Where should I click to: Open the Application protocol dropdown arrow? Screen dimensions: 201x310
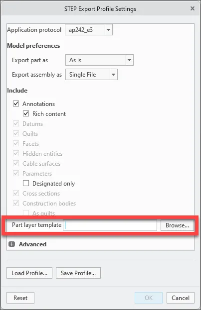pos(108,30)
